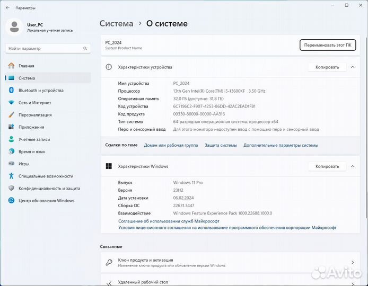Viewport: 368px width, 286px height.
Task: Open the User_PC account avatar
Action: click(x=14, y=27)
